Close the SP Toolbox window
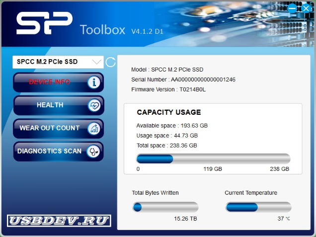This screenshot has width=316, height=237. click(306, 8)
